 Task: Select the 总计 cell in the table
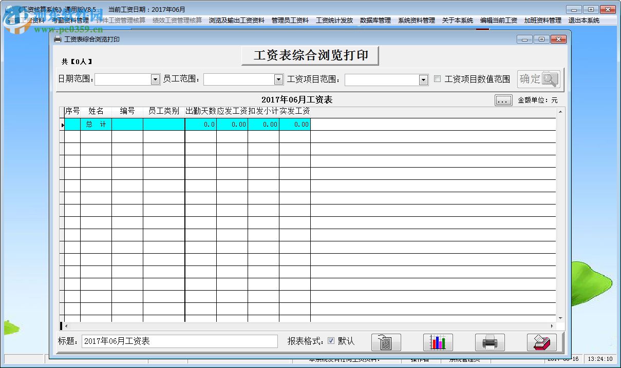pyautogui.click(x=96, y=125)
